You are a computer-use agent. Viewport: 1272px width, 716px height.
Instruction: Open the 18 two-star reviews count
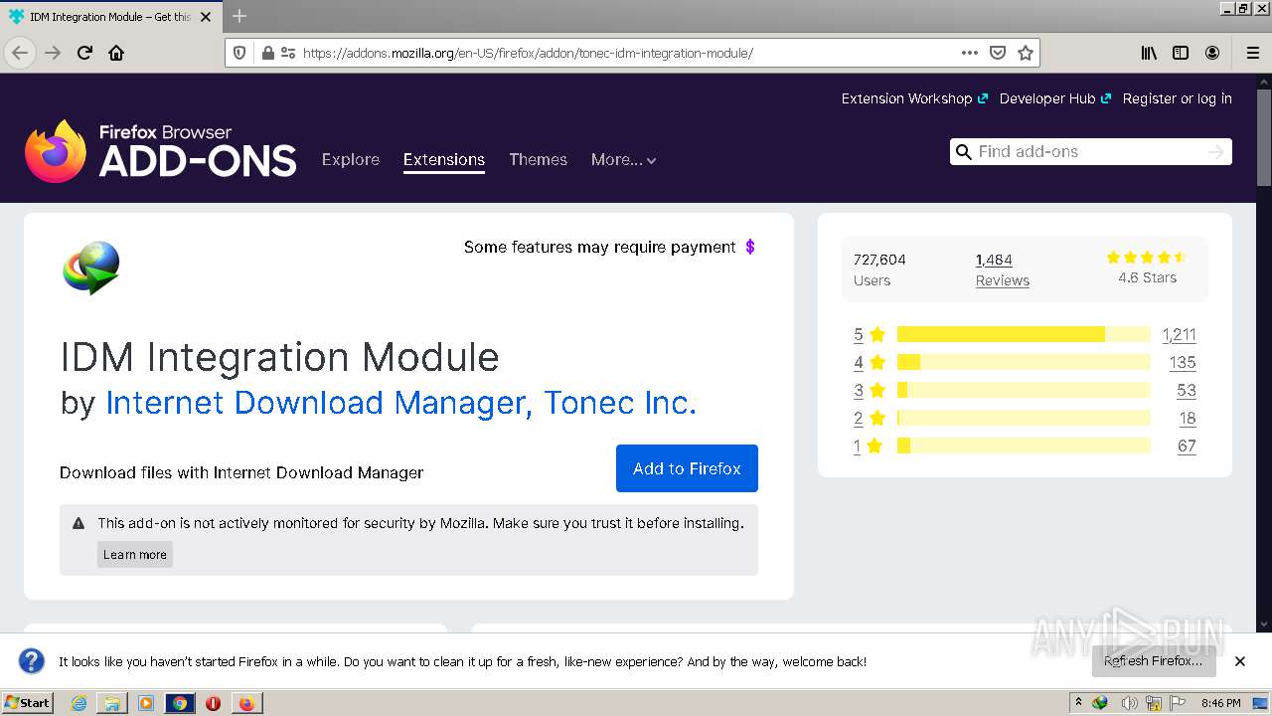click(x=1187, y=419)
